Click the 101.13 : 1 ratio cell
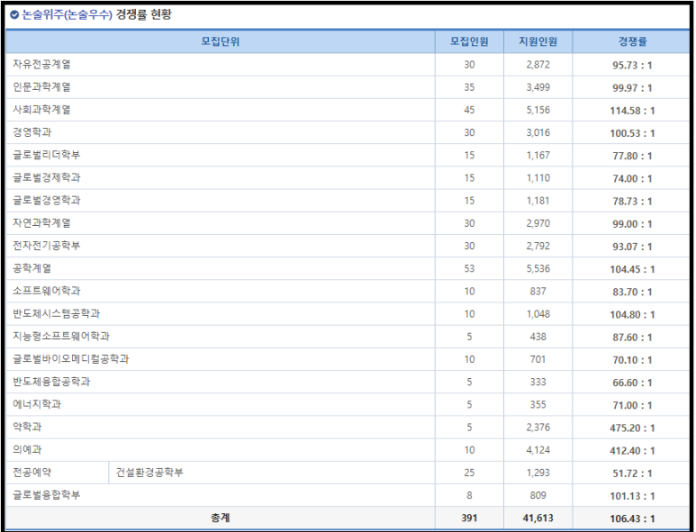The height and width of the screenshot is (532, 696). click(632, 496)
